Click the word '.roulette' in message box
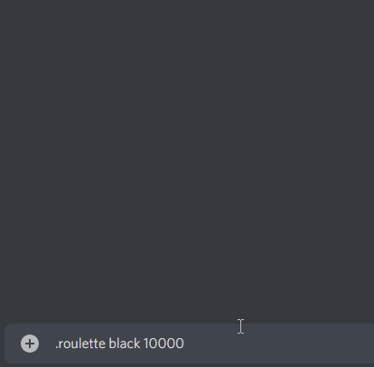 point(80,344)
